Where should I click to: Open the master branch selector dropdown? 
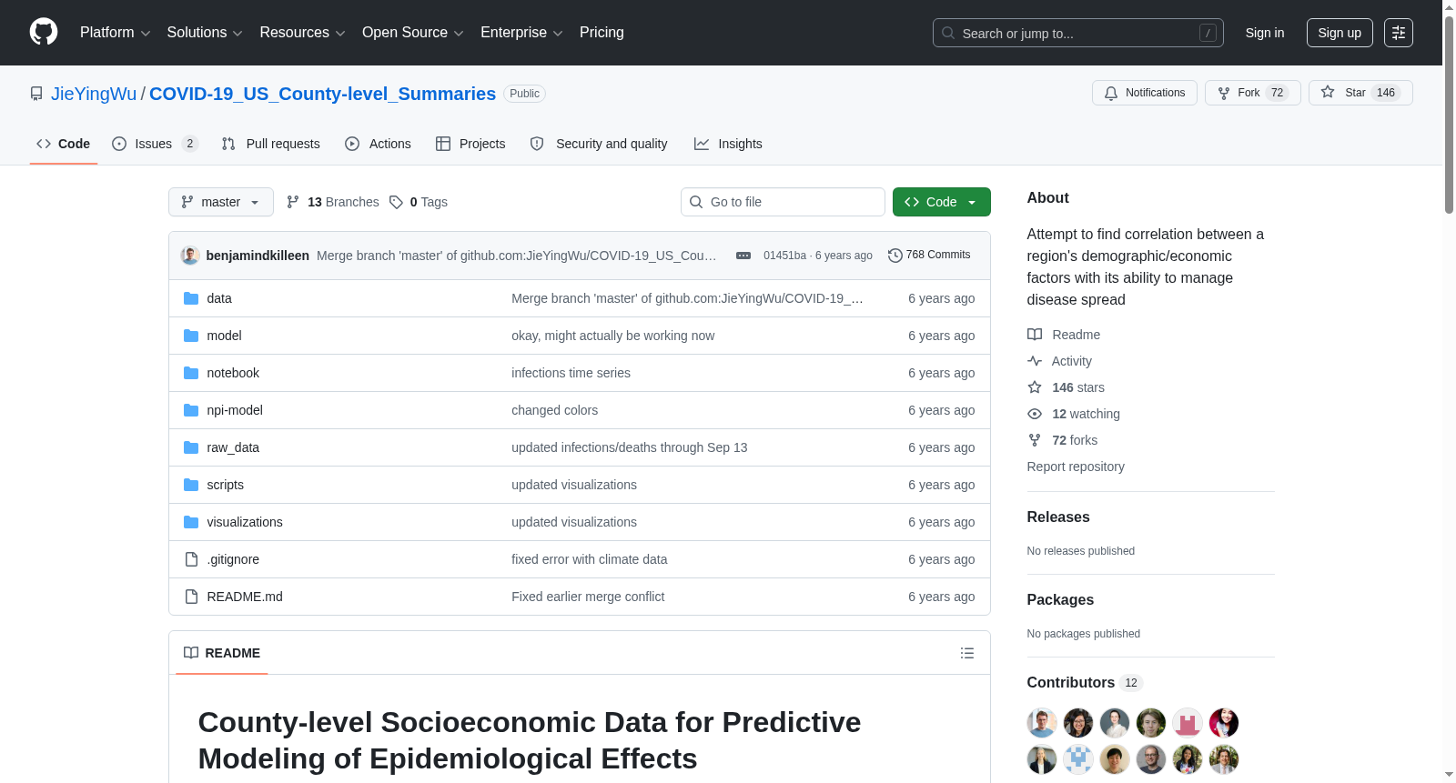[221, 202]
